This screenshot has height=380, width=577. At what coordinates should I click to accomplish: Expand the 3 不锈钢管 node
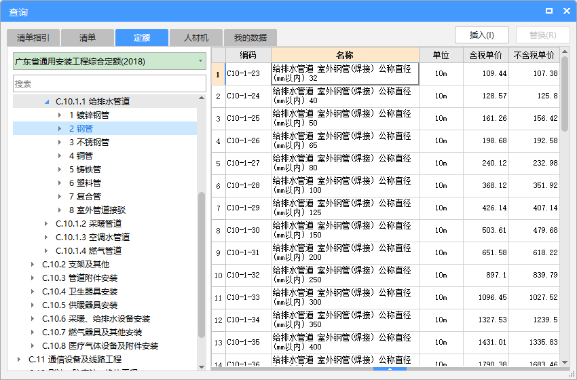tap(60, 142)
